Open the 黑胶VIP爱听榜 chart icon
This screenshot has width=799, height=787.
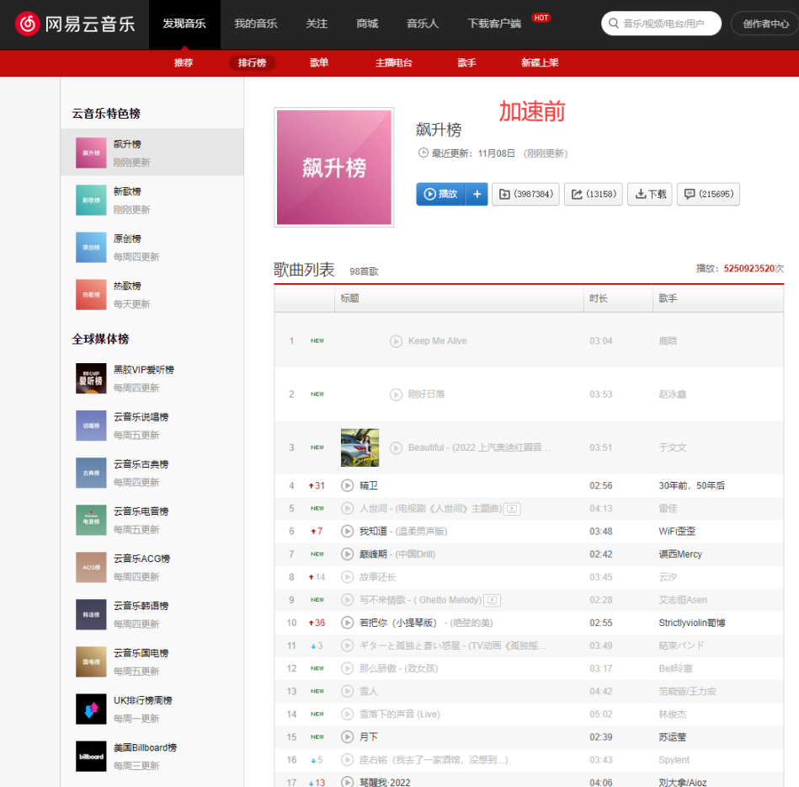click(91, 378)
